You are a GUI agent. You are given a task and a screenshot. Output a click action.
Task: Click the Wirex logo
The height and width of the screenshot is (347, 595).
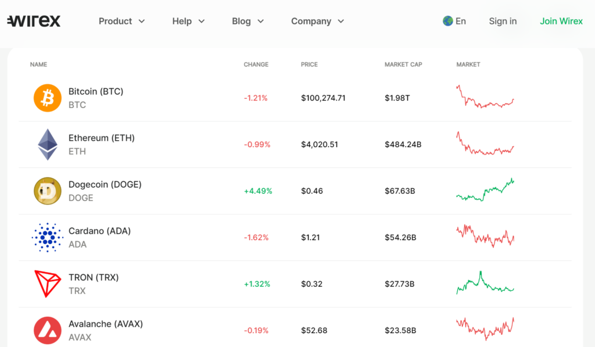[34, 21]
